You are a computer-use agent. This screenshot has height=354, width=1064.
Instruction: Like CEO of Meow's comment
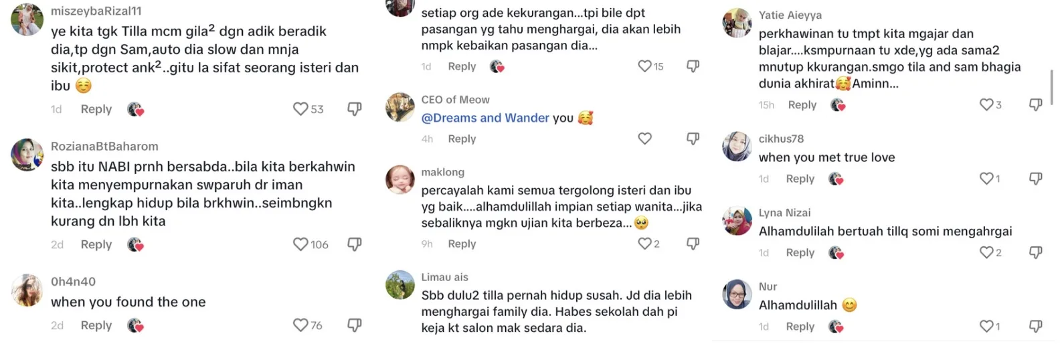(x=645, y=139)
